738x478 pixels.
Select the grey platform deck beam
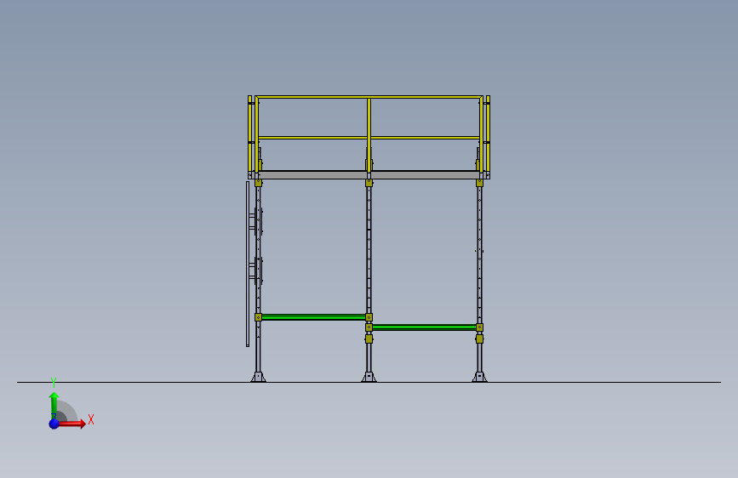(x=369, y=175)
